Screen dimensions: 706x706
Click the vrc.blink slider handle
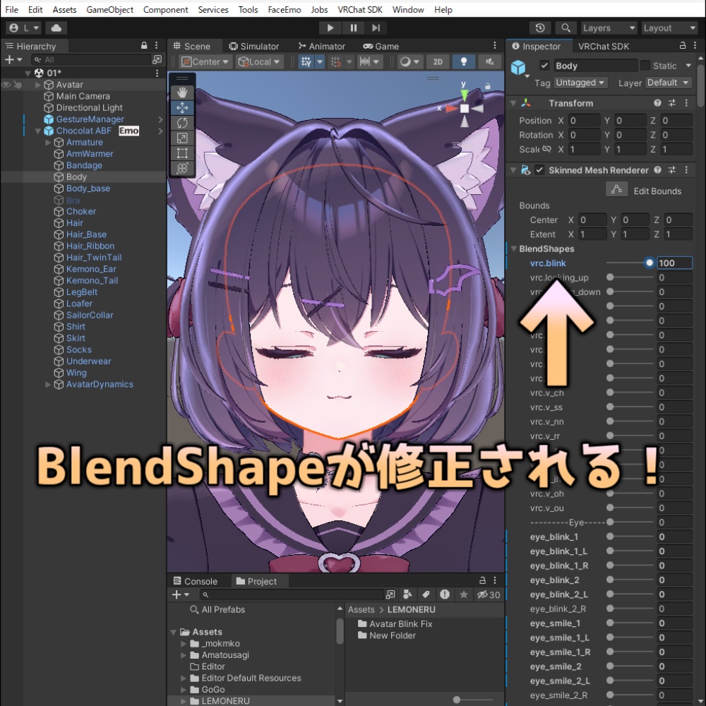[x=649, y=263]
